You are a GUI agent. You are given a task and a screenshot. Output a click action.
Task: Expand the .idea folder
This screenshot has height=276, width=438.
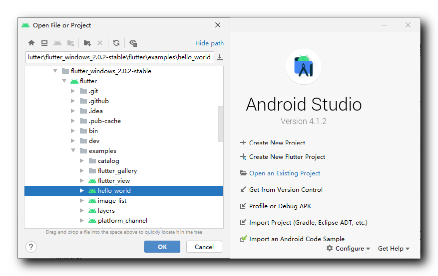pyautogui.click(x=73, y=111)
